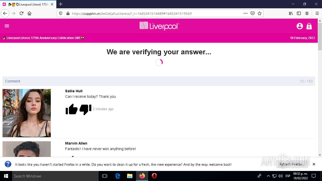Click the 10 / 183 comment counter
The height and width of the screenshot is (181, 322).
tap(306, 81)
